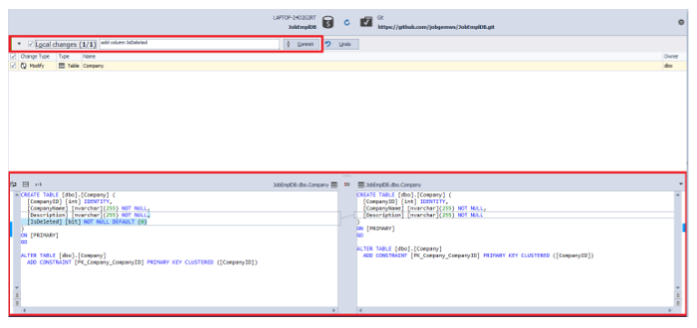Click the Git repository icon
The width and height of the screenshot is (697, 328).
click(x=366, y=22)
